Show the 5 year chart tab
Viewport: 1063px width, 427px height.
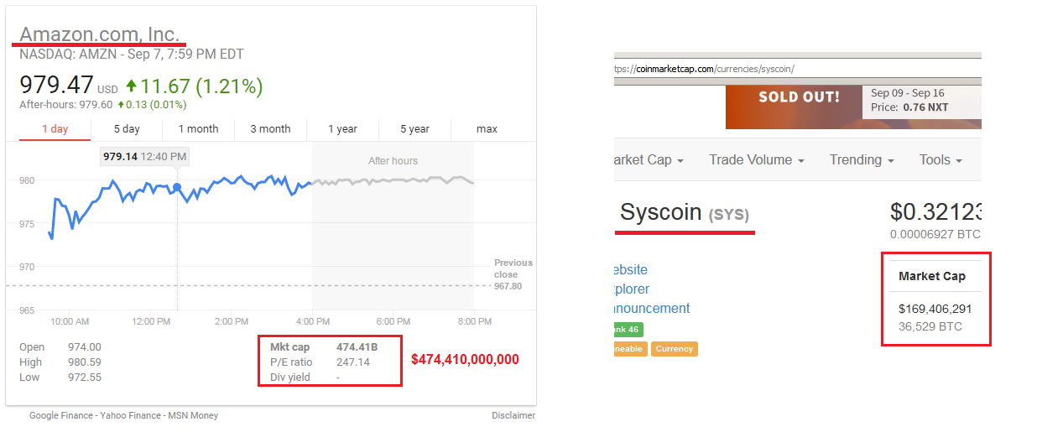click(x=414, y=128)
